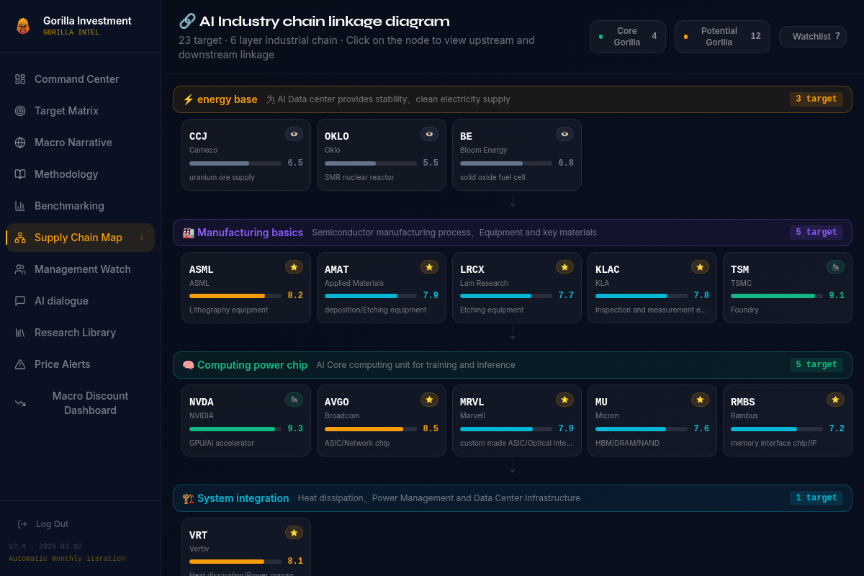The width and height of the screenshot is (864, 576).
Task: Collapse the System integration layer header
Action: click(513, 498)
